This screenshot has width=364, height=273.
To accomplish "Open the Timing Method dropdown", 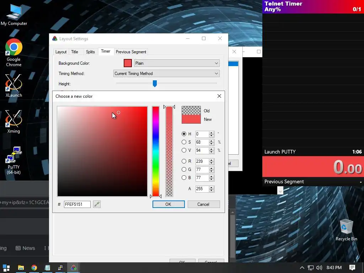I will (166, 74).
